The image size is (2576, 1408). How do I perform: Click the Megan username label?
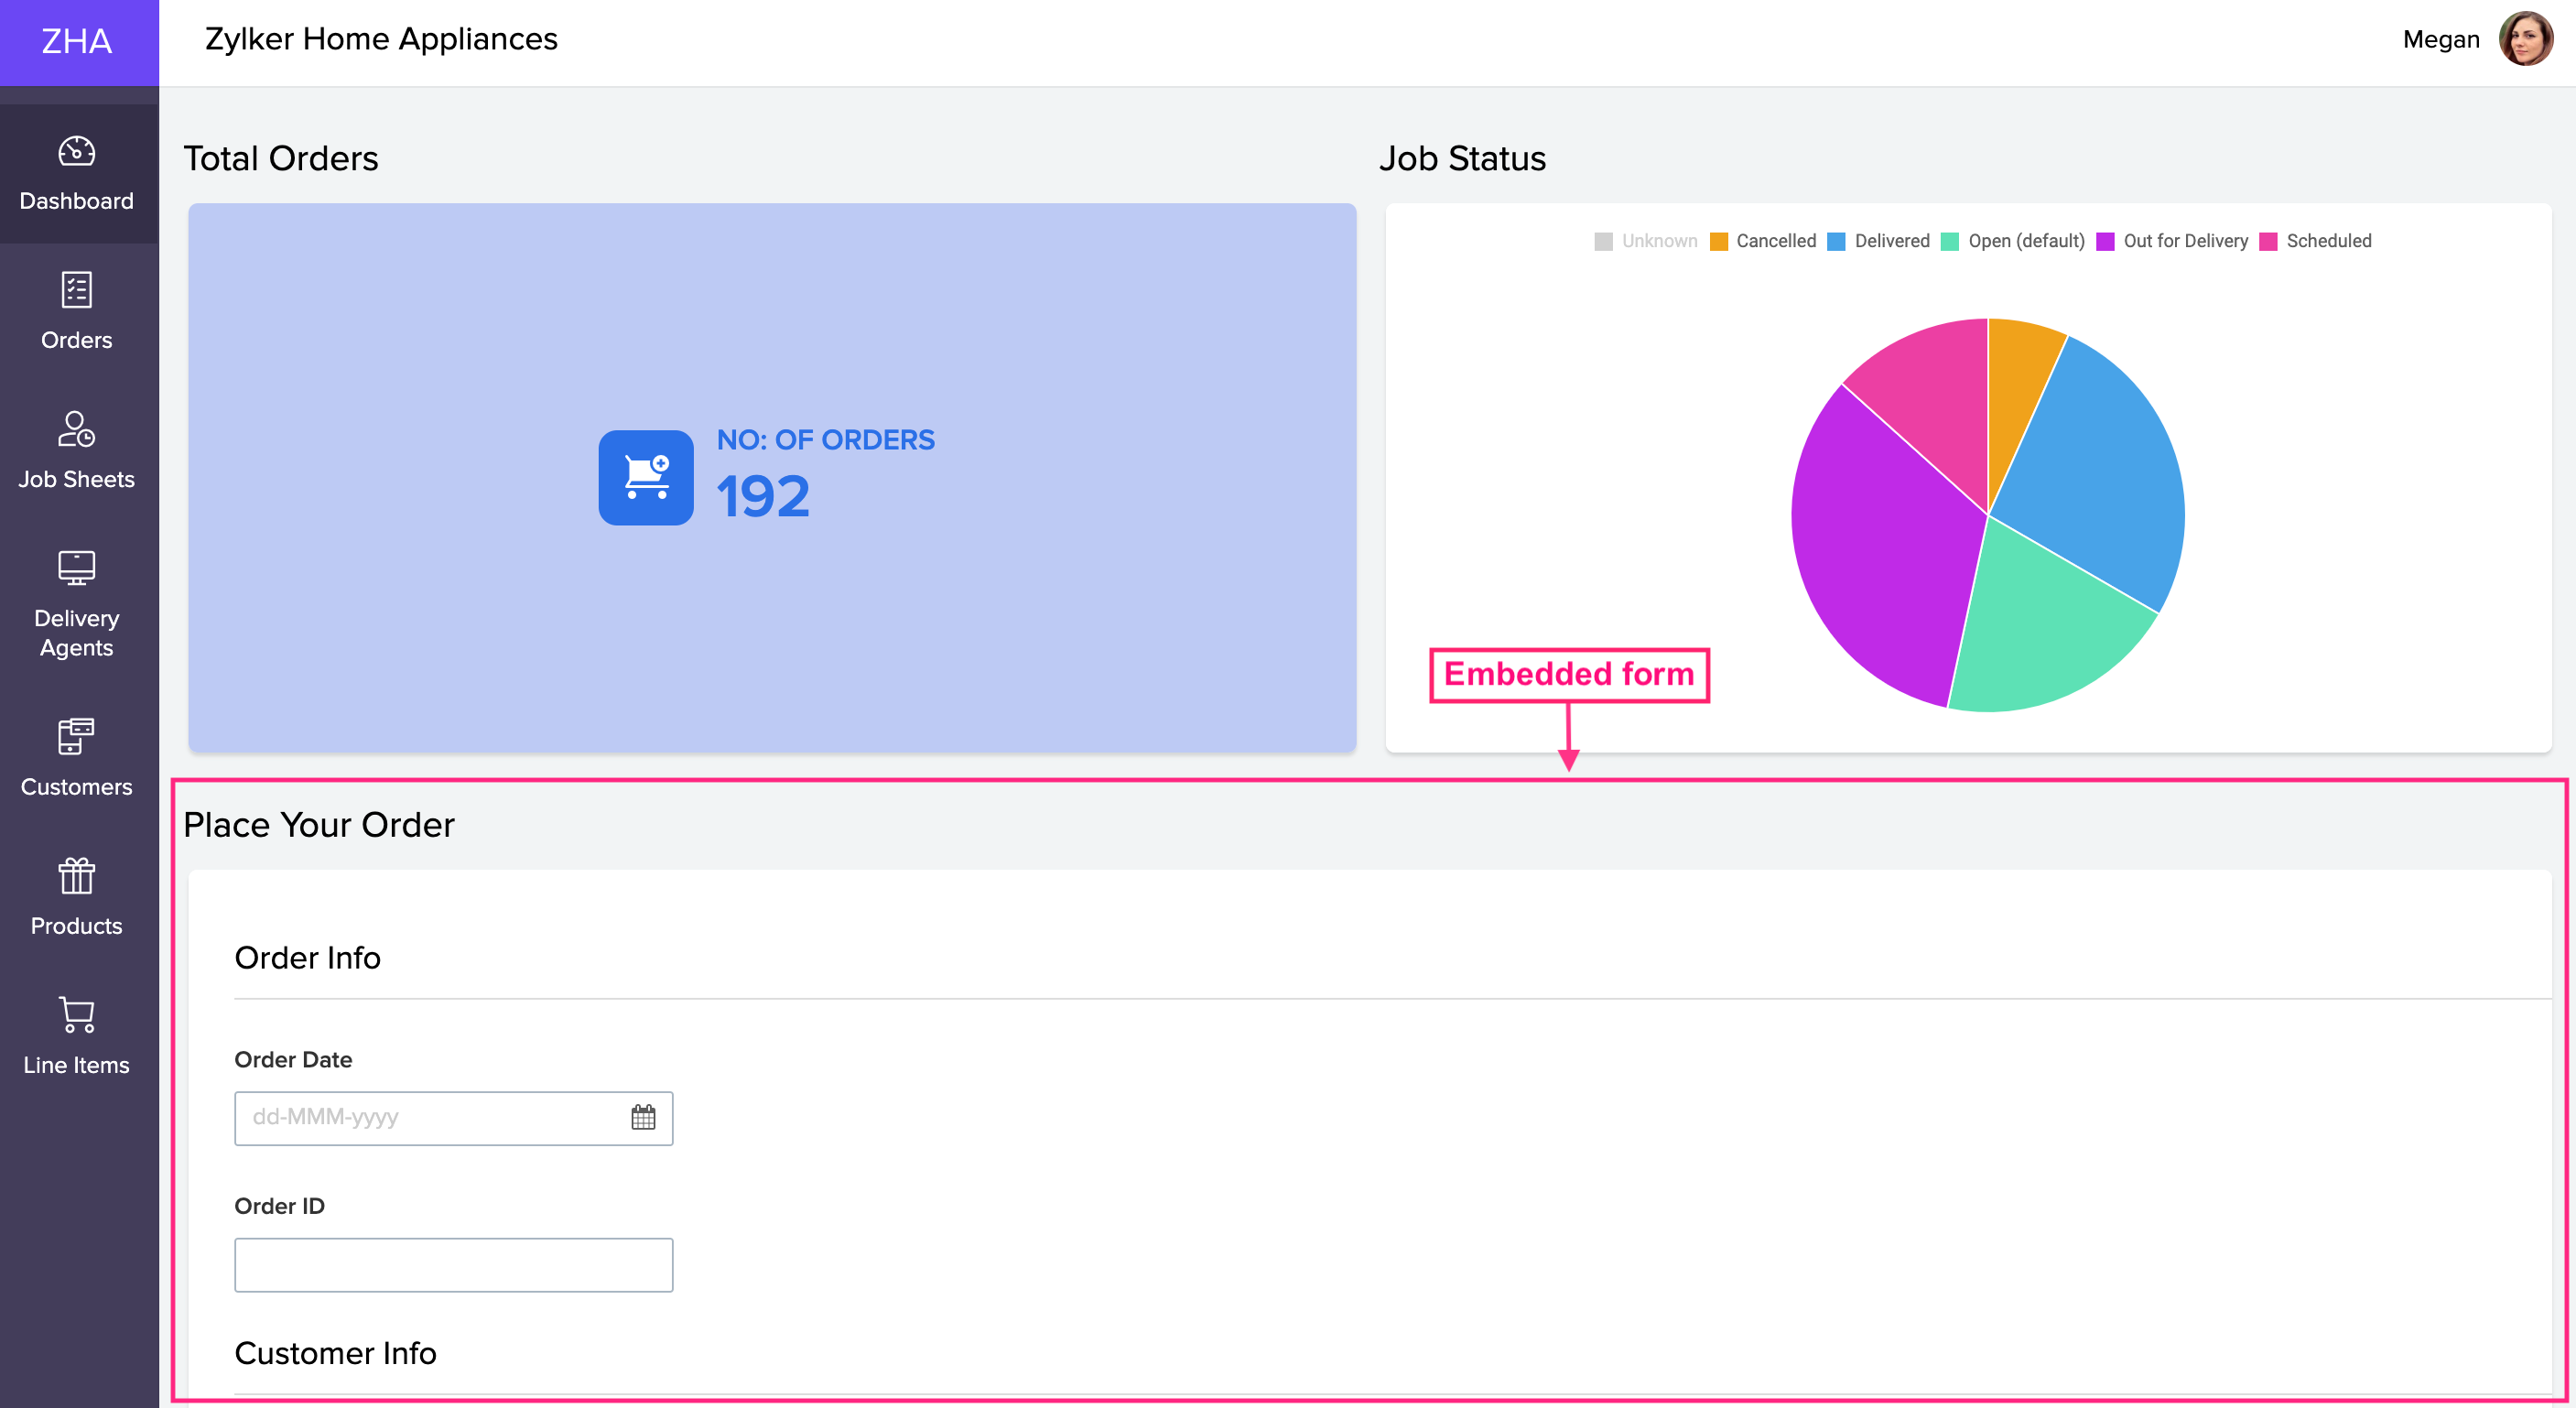(2440, 39)
